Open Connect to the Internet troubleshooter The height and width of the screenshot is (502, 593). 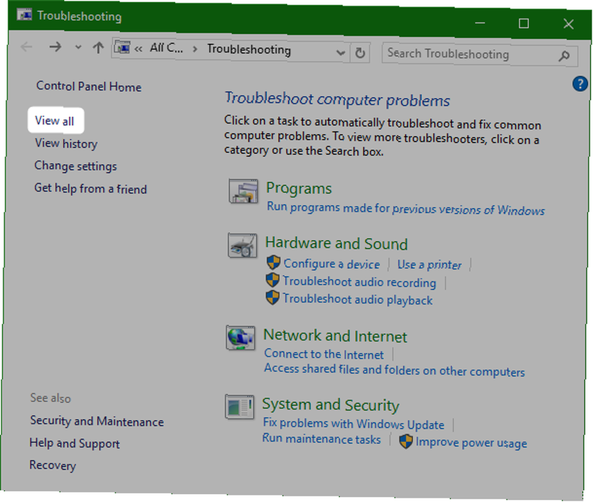[x=324, y=354]
